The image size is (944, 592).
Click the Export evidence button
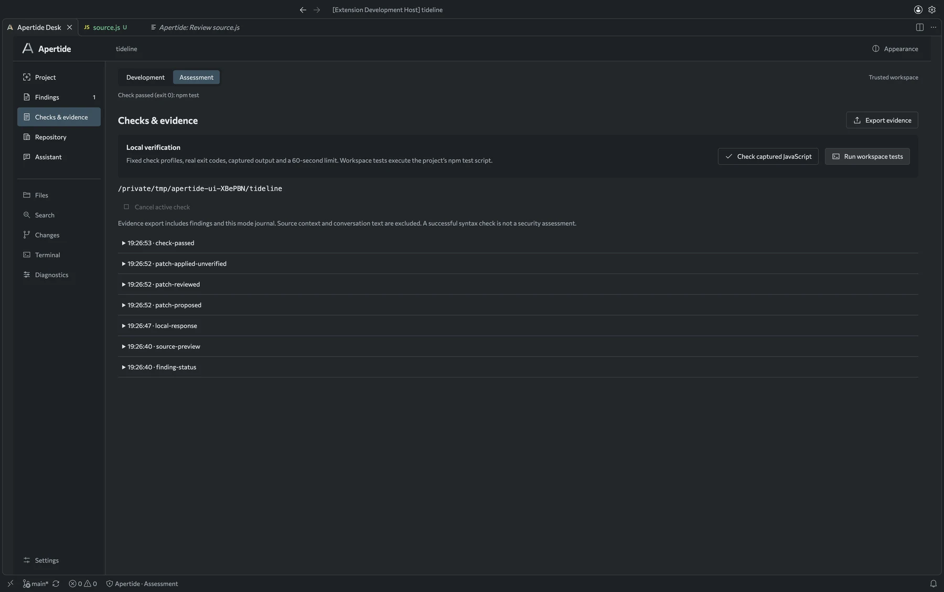tap(882, 120)
